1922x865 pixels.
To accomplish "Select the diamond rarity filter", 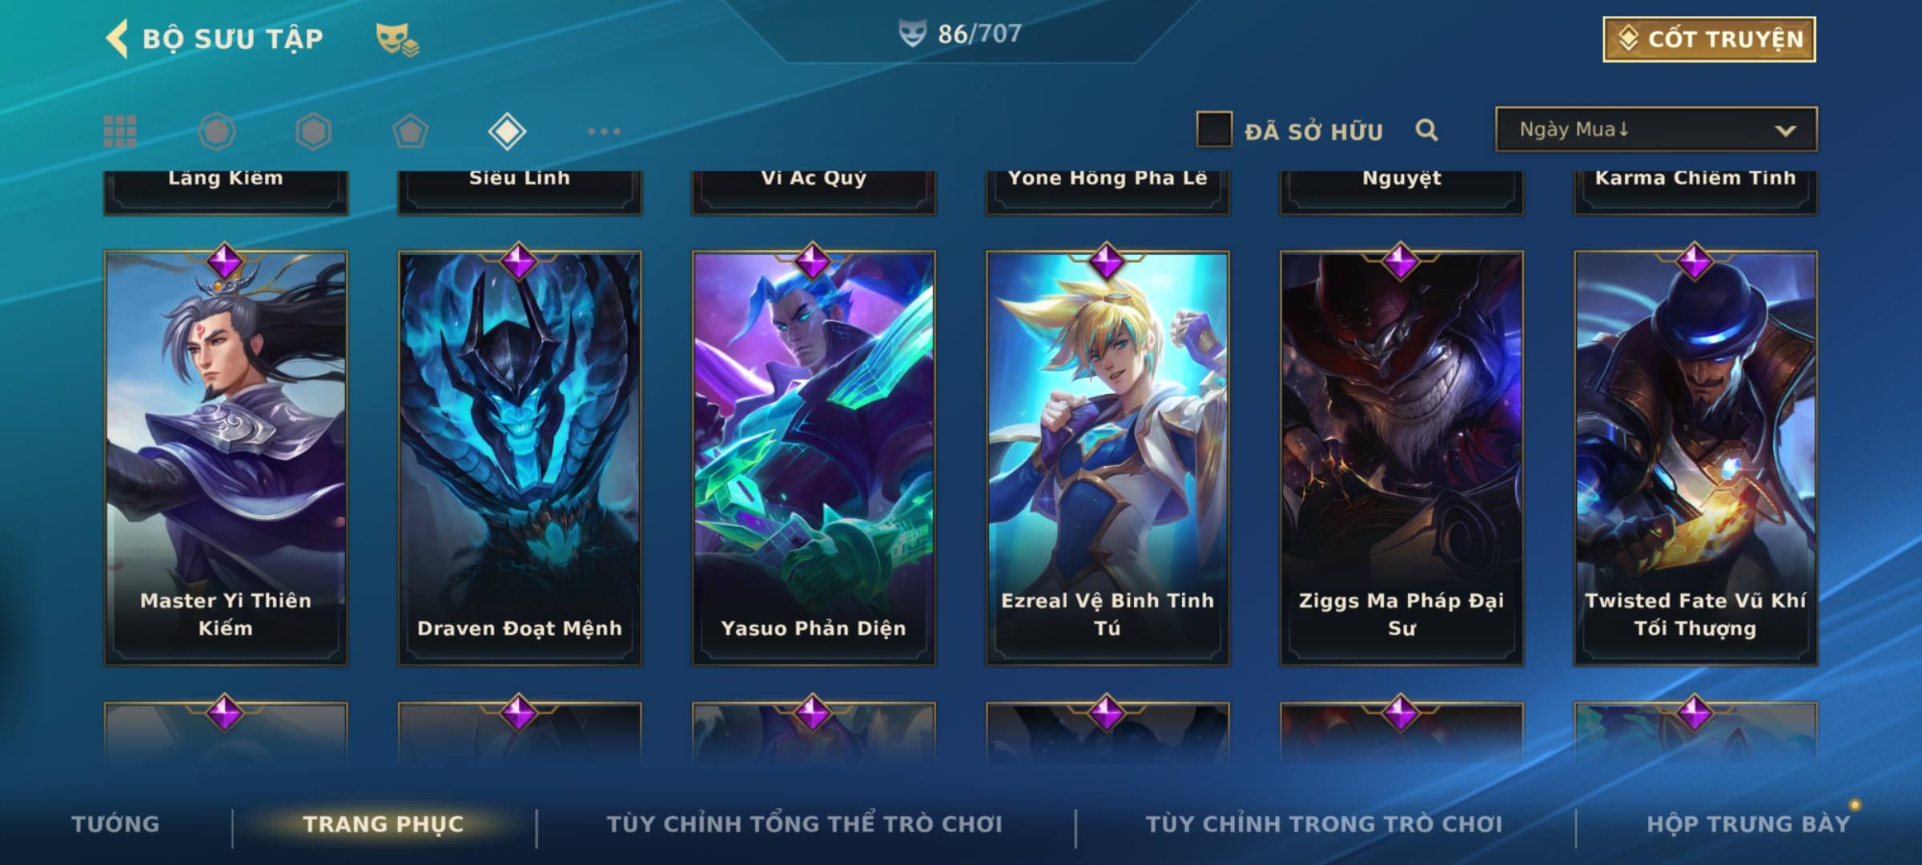I will click(507, 131).
